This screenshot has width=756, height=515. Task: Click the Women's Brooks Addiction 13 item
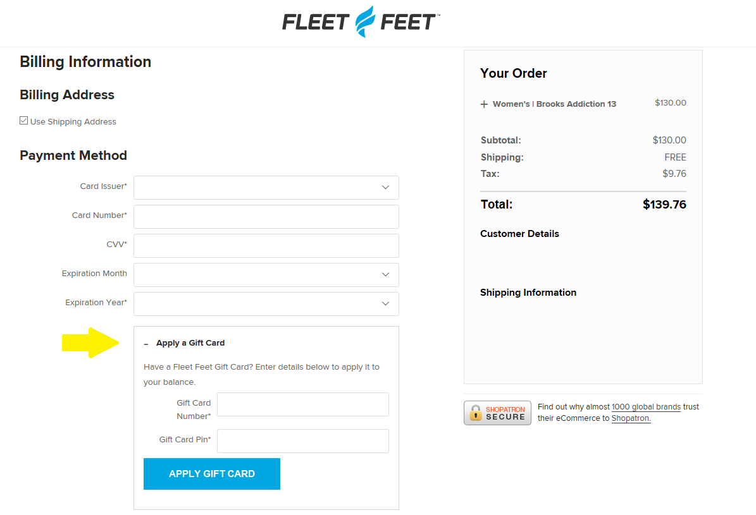(x=554, y=104)
